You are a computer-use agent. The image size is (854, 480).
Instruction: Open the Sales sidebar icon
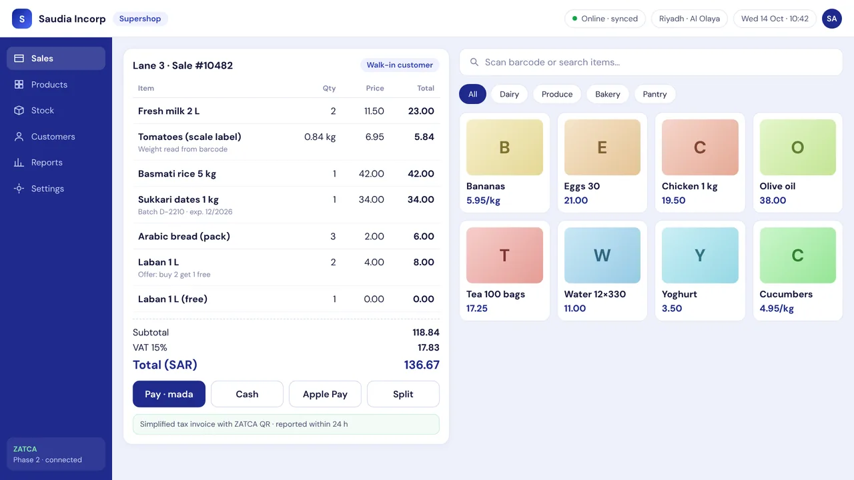pyautogui.click(x=19, y=59)
